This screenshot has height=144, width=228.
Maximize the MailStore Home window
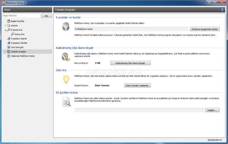[215, 2]
